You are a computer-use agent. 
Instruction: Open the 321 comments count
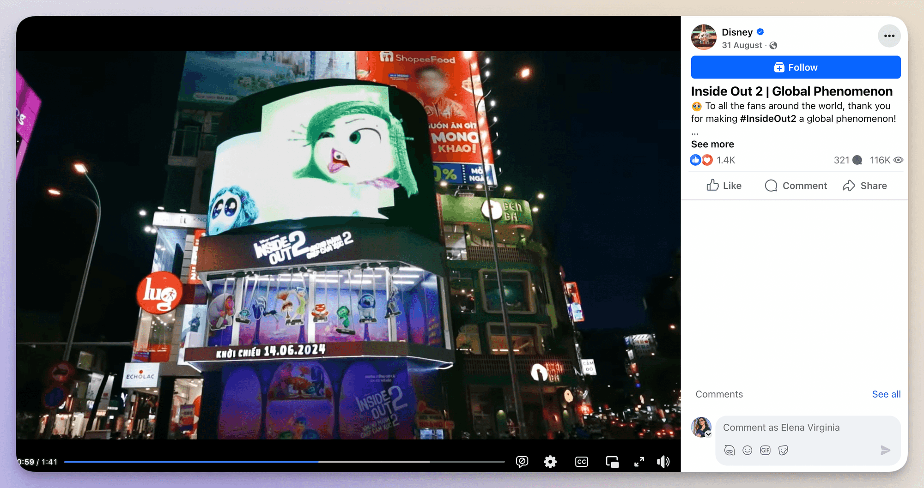(848, 160)
